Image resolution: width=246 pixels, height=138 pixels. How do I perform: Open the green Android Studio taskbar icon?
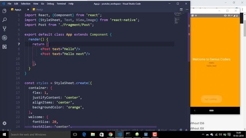[x=137, y=135]
